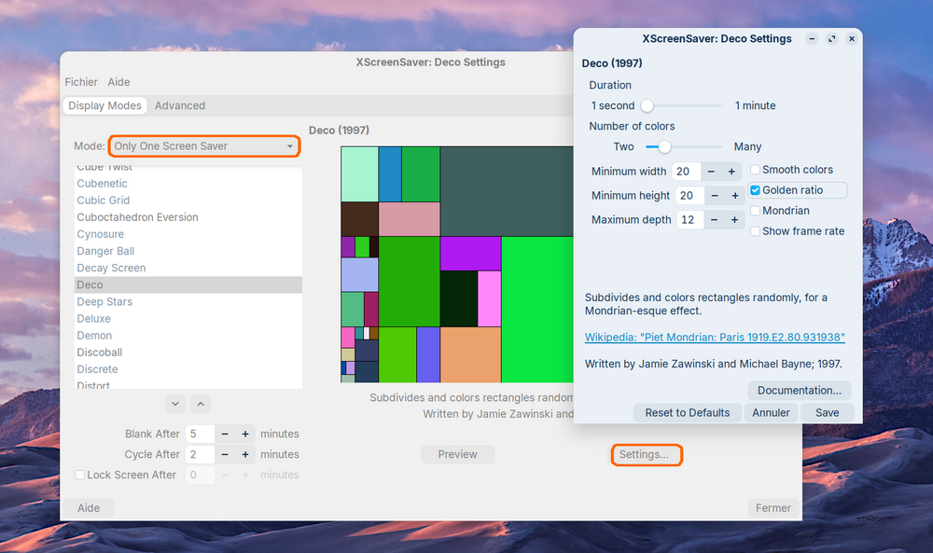
Task: Click the Reset to Defaults button
Action: tap(689, 412)
